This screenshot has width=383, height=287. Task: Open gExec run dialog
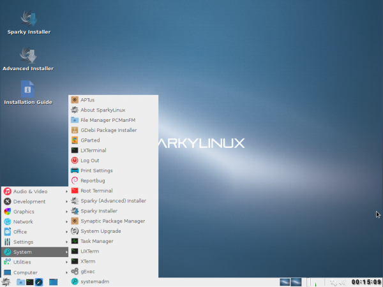[x=114, y=272]
